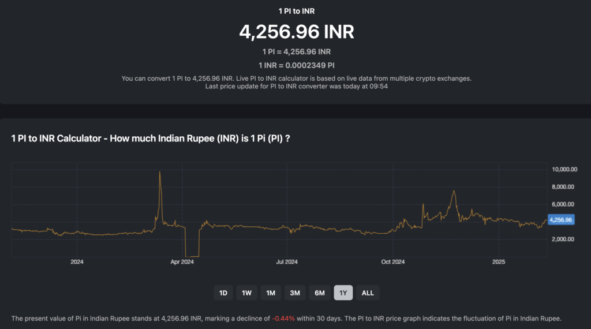Click the blue 4,256.96 price label on chart

coord(561,220)
